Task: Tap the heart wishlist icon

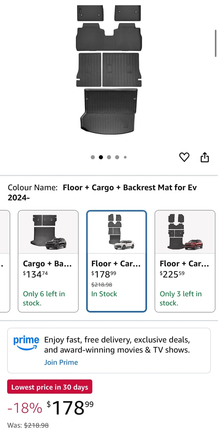Action: point(184,157)
